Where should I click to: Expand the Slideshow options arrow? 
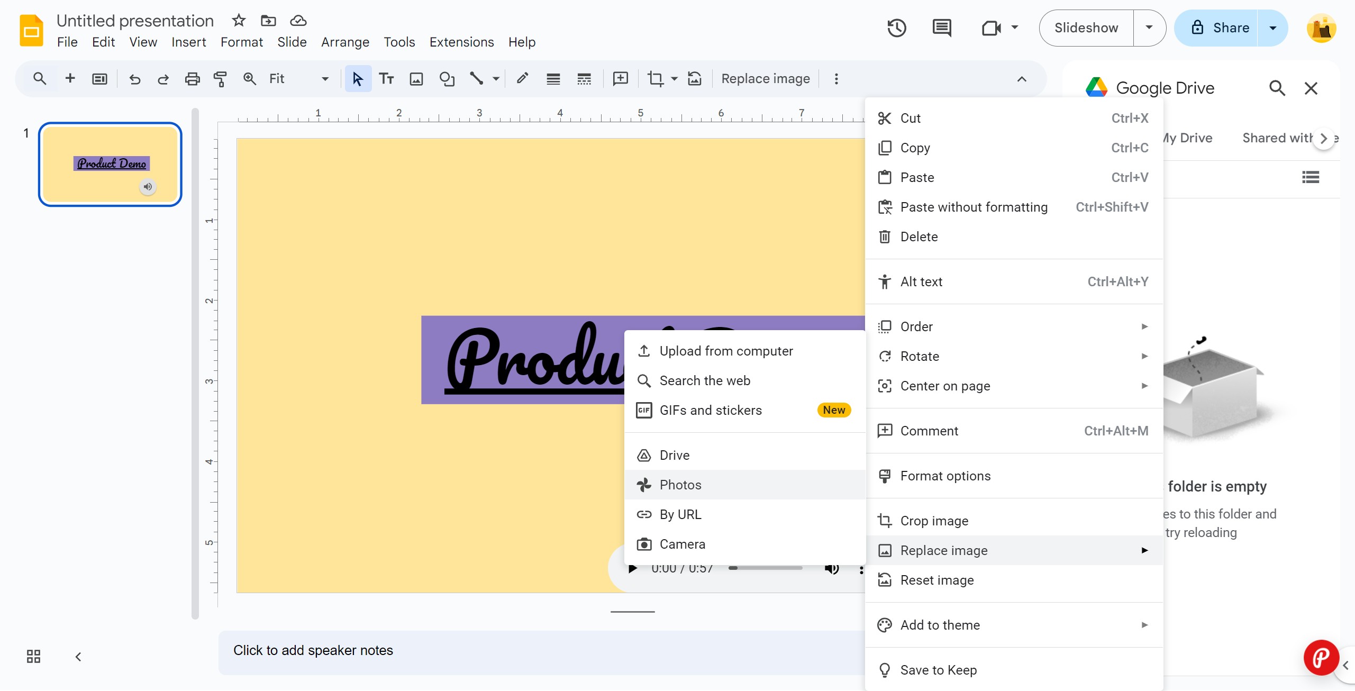(1149, 28)
